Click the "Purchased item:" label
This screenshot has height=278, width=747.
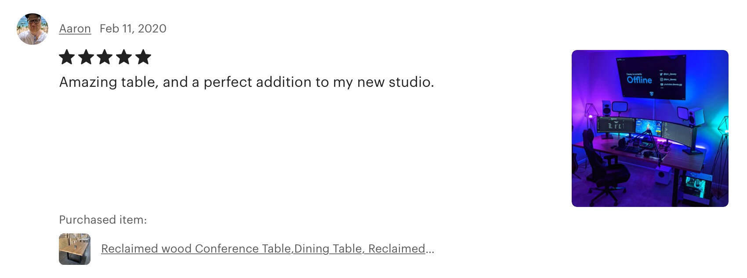[103, 220]
